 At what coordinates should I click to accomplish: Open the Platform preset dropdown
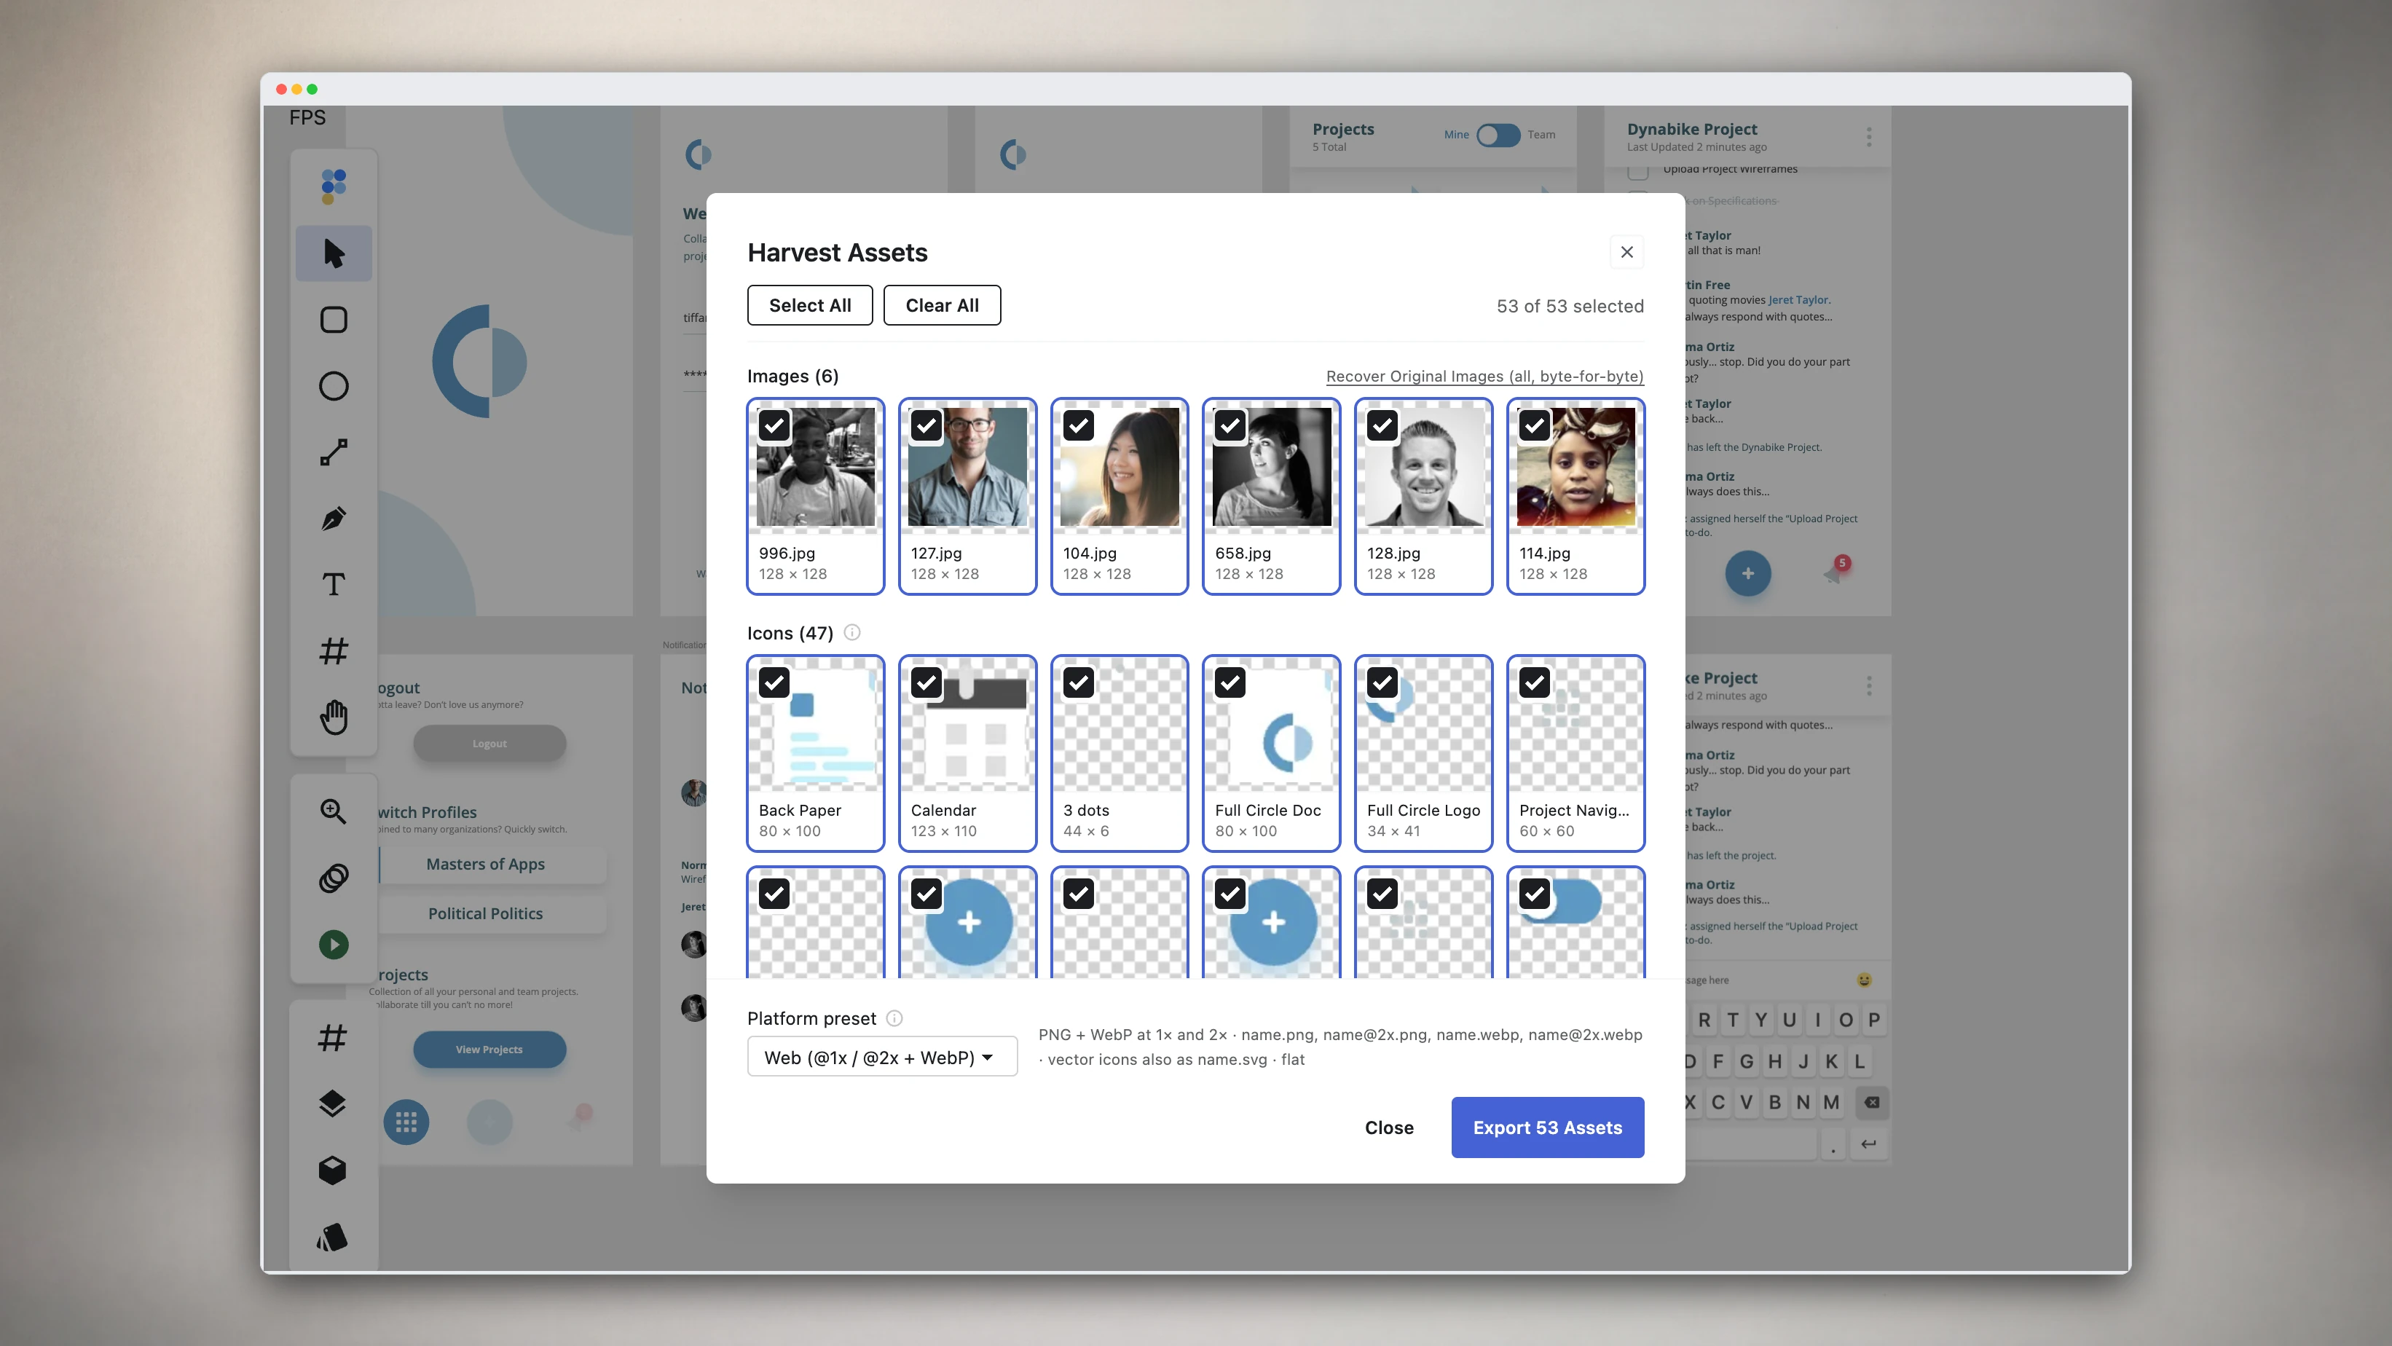pyautogui.click(x=882, y=1058)
